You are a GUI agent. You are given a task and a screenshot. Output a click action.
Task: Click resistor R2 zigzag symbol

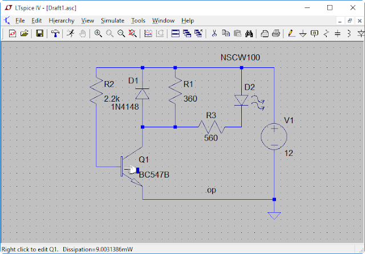pos(96,91)
